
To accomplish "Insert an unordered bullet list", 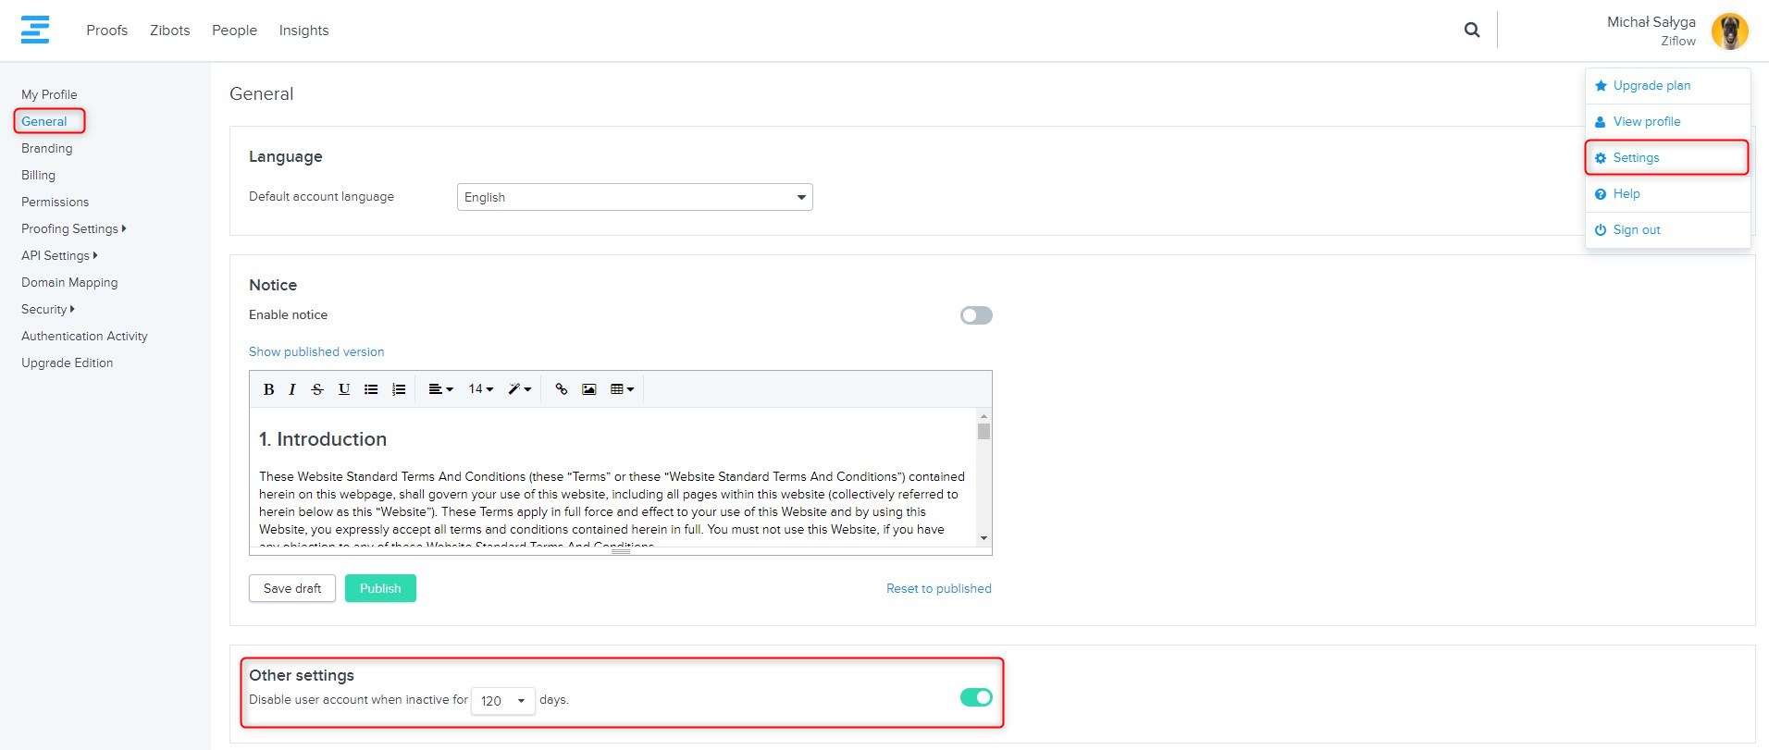I will [x=371, y=389].
